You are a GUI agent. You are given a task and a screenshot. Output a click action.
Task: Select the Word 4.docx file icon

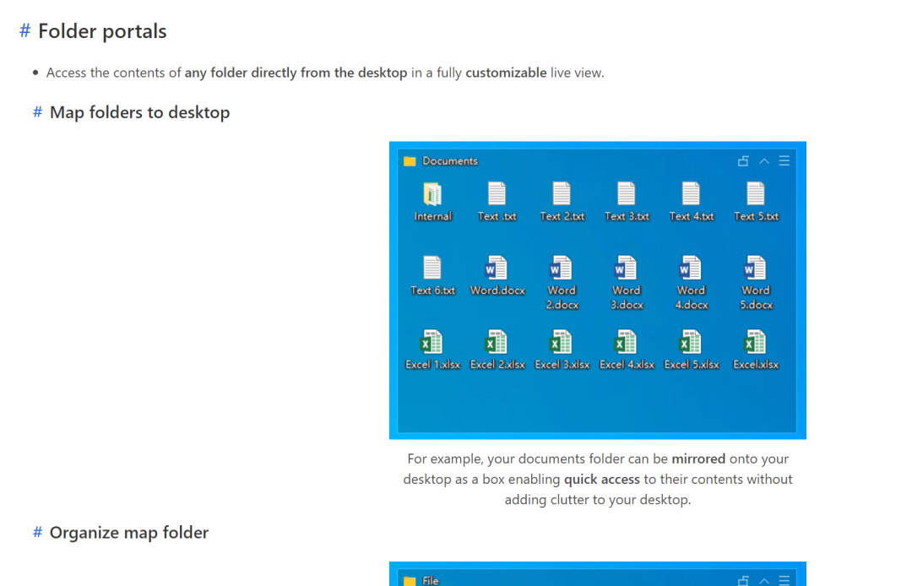[691, 268]
